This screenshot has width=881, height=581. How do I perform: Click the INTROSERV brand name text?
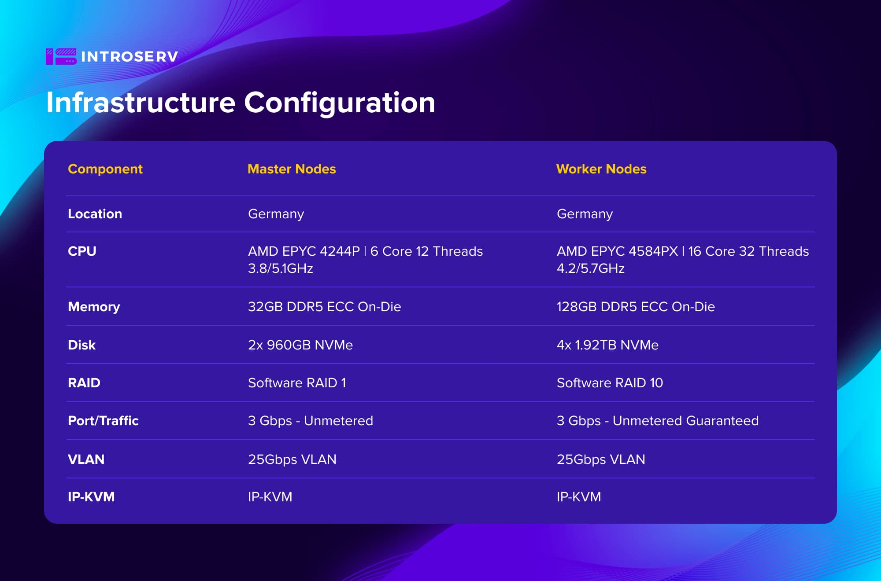click(x=130, y=57)
